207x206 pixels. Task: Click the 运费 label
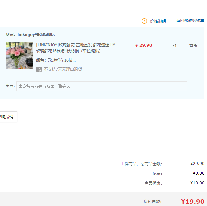(157, 174)
